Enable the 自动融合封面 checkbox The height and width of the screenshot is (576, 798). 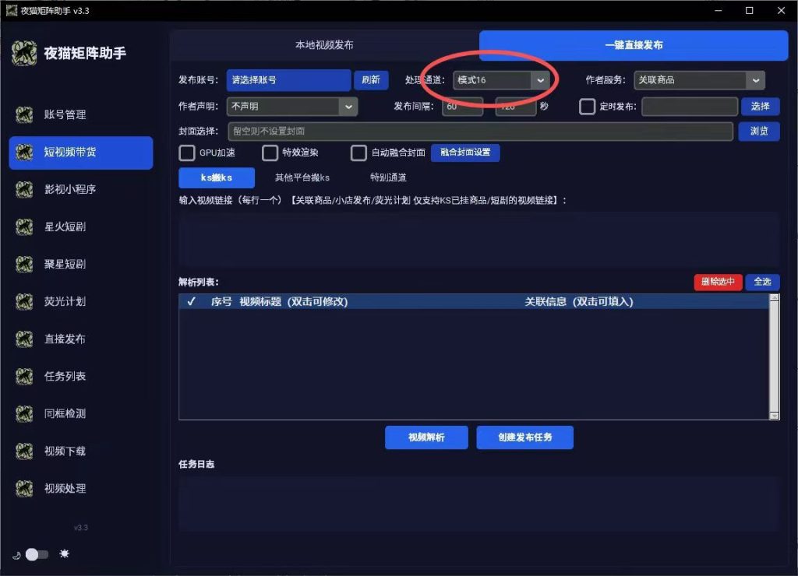tap(358, 153)
